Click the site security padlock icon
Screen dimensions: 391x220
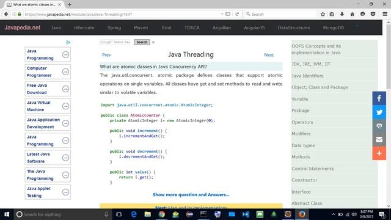20,14
